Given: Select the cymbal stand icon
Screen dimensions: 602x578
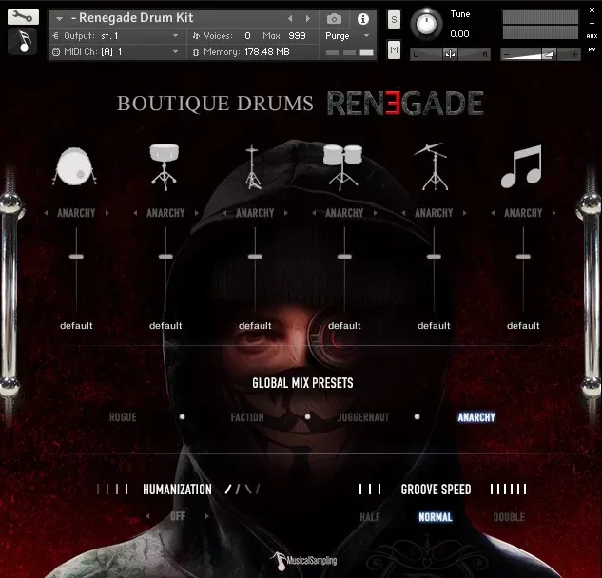Looking at the screenshot, I should pyautogui.click(x=433, y=166).
